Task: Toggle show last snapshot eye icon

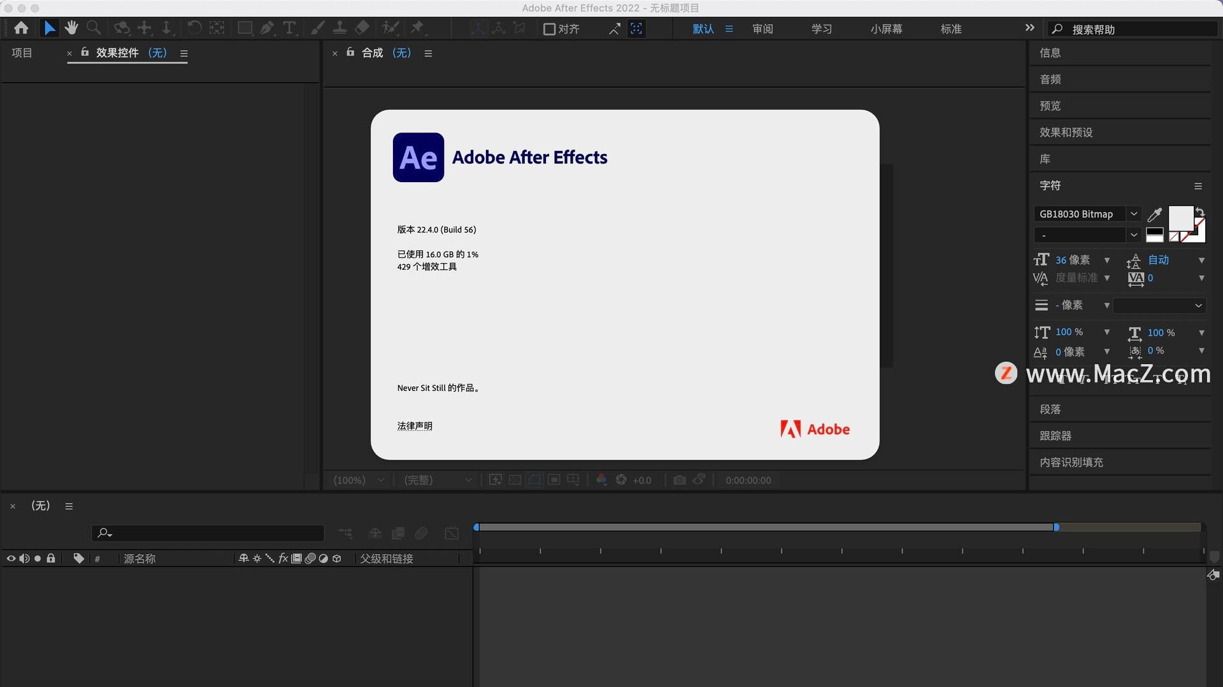Action: (699, 480)
